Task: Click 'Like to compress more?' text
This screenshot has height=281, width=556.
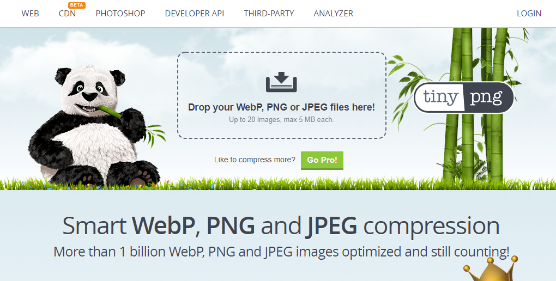Action: [255, 160]
